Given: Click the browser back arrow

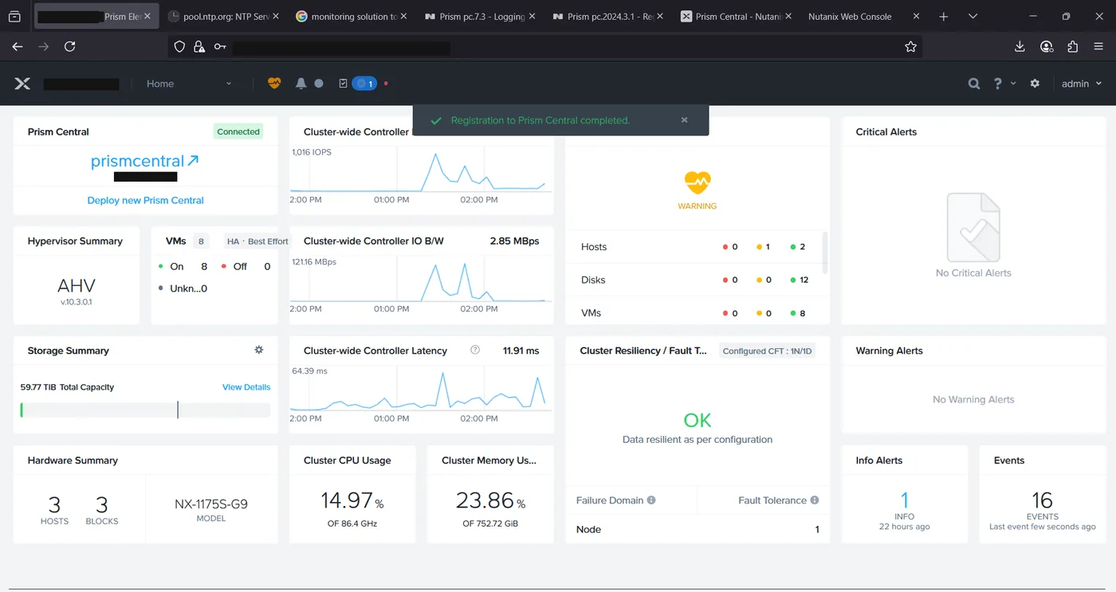Looking at the screenshot, I should coord(18,47).
